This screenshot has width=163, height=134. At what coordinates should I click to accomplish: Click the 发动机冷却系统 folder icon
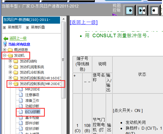pos(16,72)
